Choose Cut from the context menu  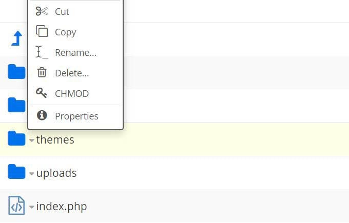[x=62, y=11]
